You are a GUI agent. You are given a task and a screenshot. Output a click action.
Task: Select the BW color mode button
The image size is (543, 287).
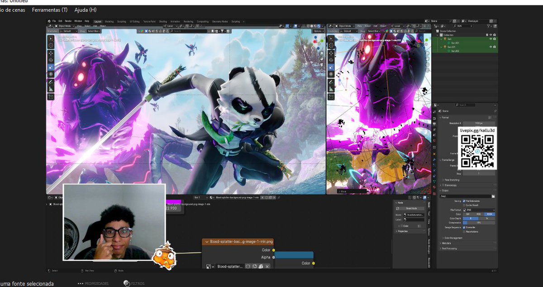(468, 214)
